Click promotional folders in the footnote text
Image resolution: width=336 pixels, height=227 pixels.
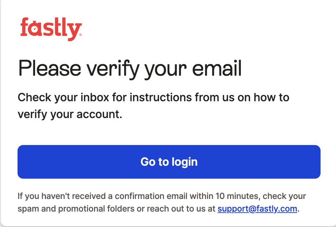(96, 209)
